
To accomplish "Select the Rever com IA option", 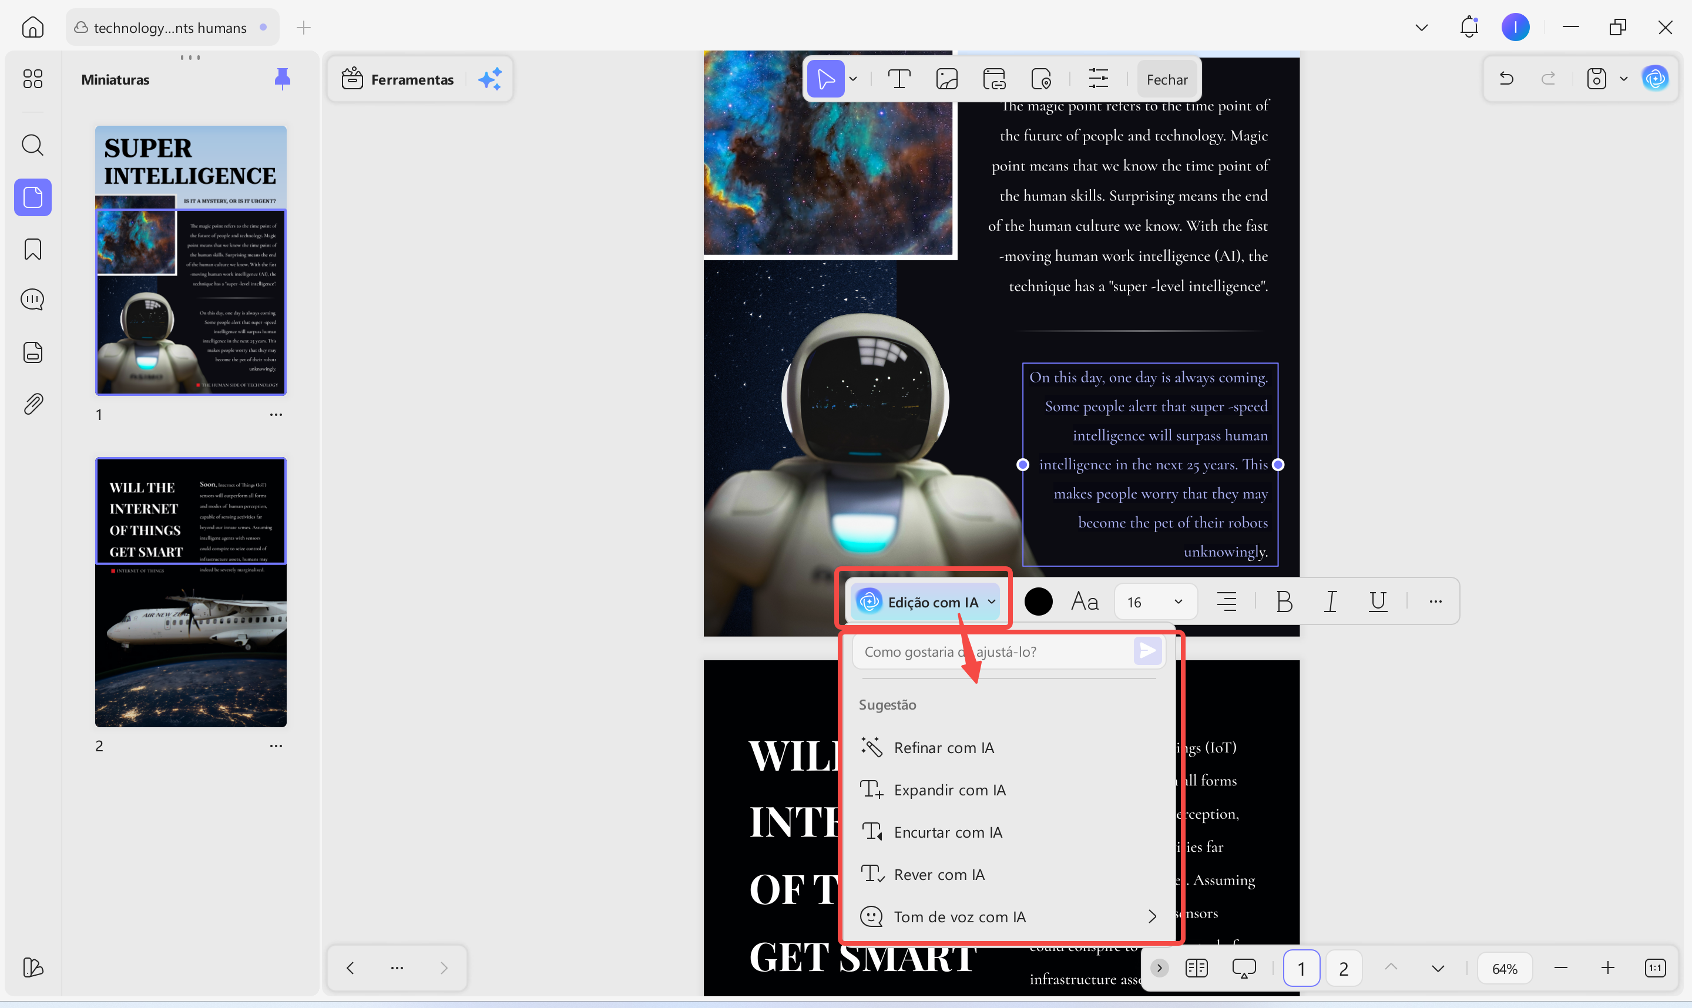I will click(939, 874).
